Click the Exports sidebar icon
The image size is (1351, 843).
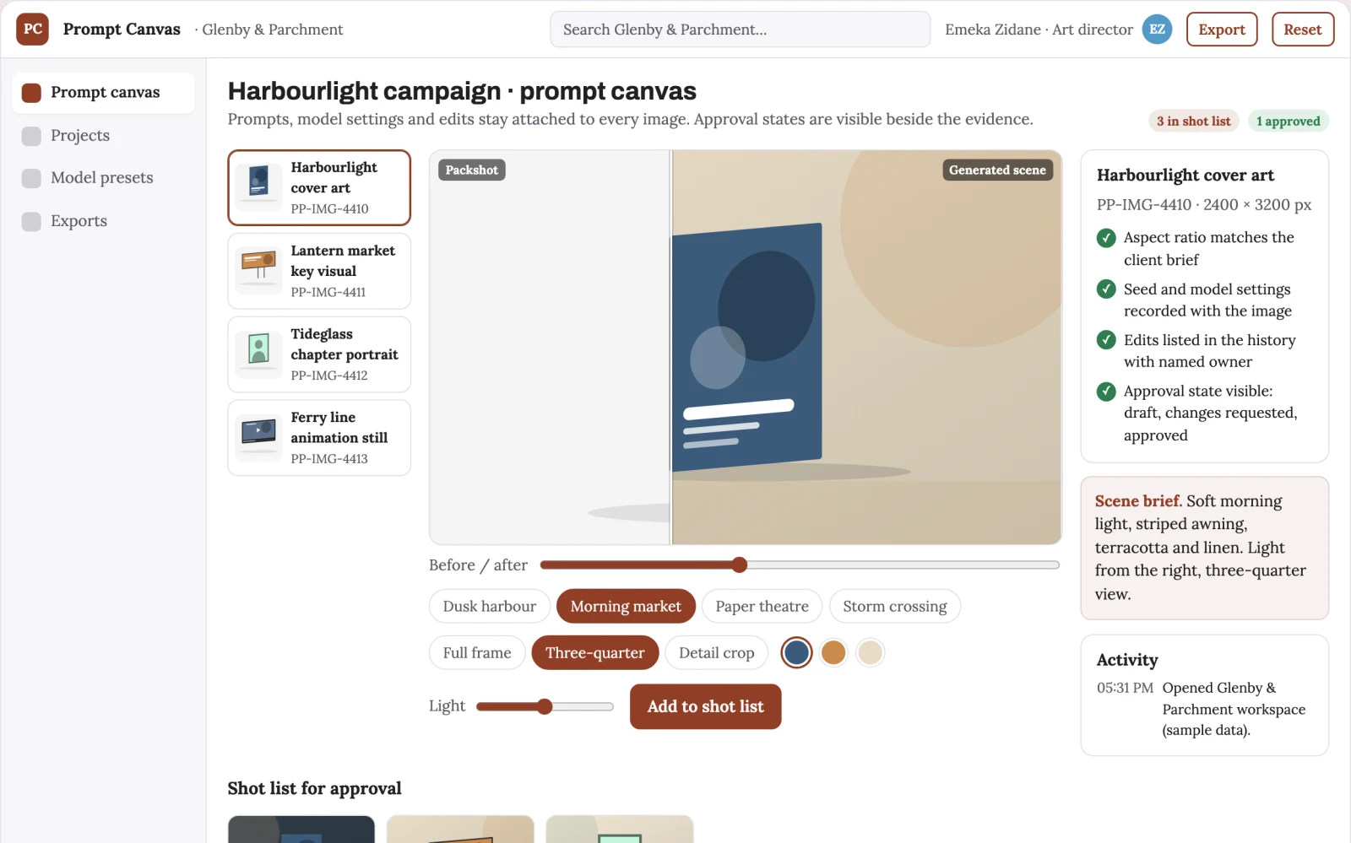click(x=31, y=221)
